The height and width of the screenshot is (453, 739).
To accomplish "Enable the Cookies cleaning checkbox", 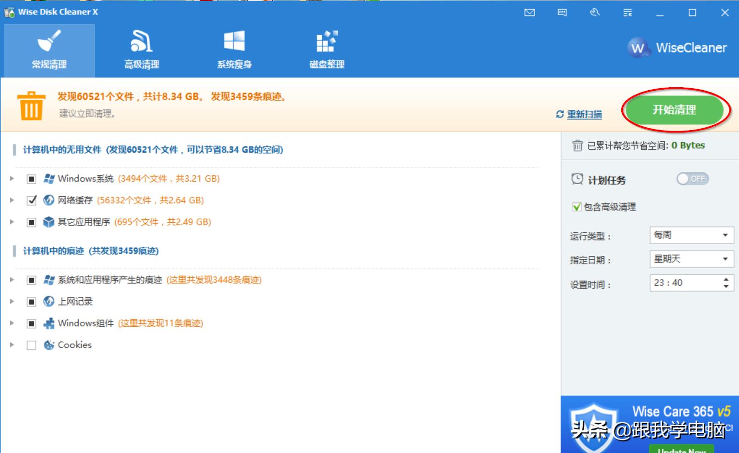I will point(32,345).
